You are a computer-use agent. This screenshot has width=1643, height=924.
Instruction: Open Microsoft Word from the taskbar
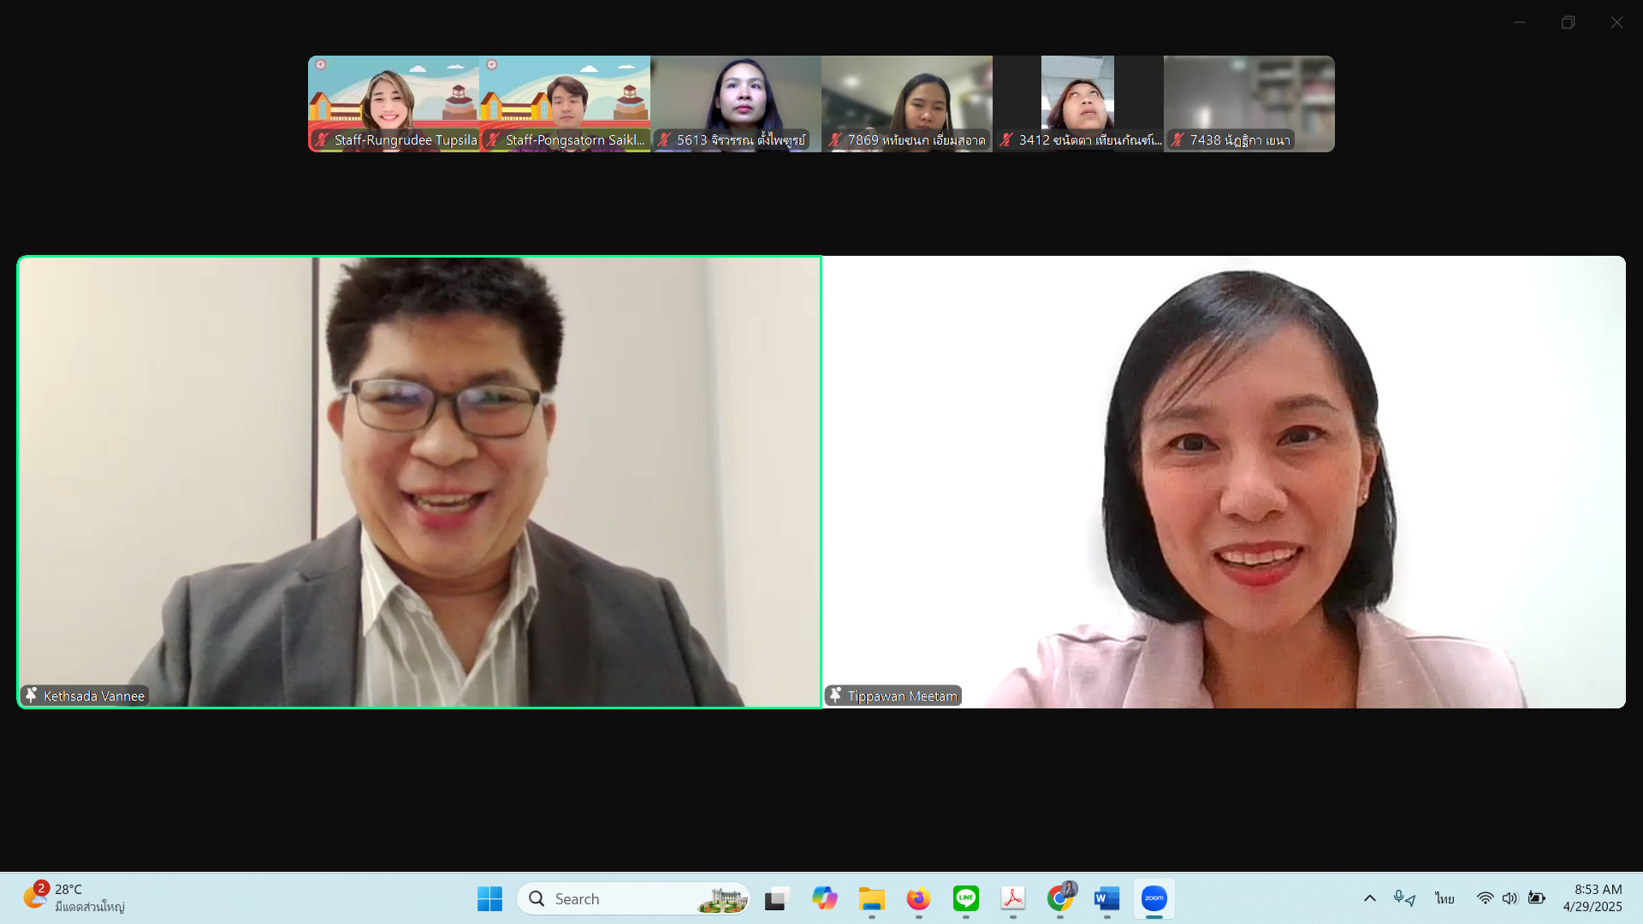[x=1106, y=898]
